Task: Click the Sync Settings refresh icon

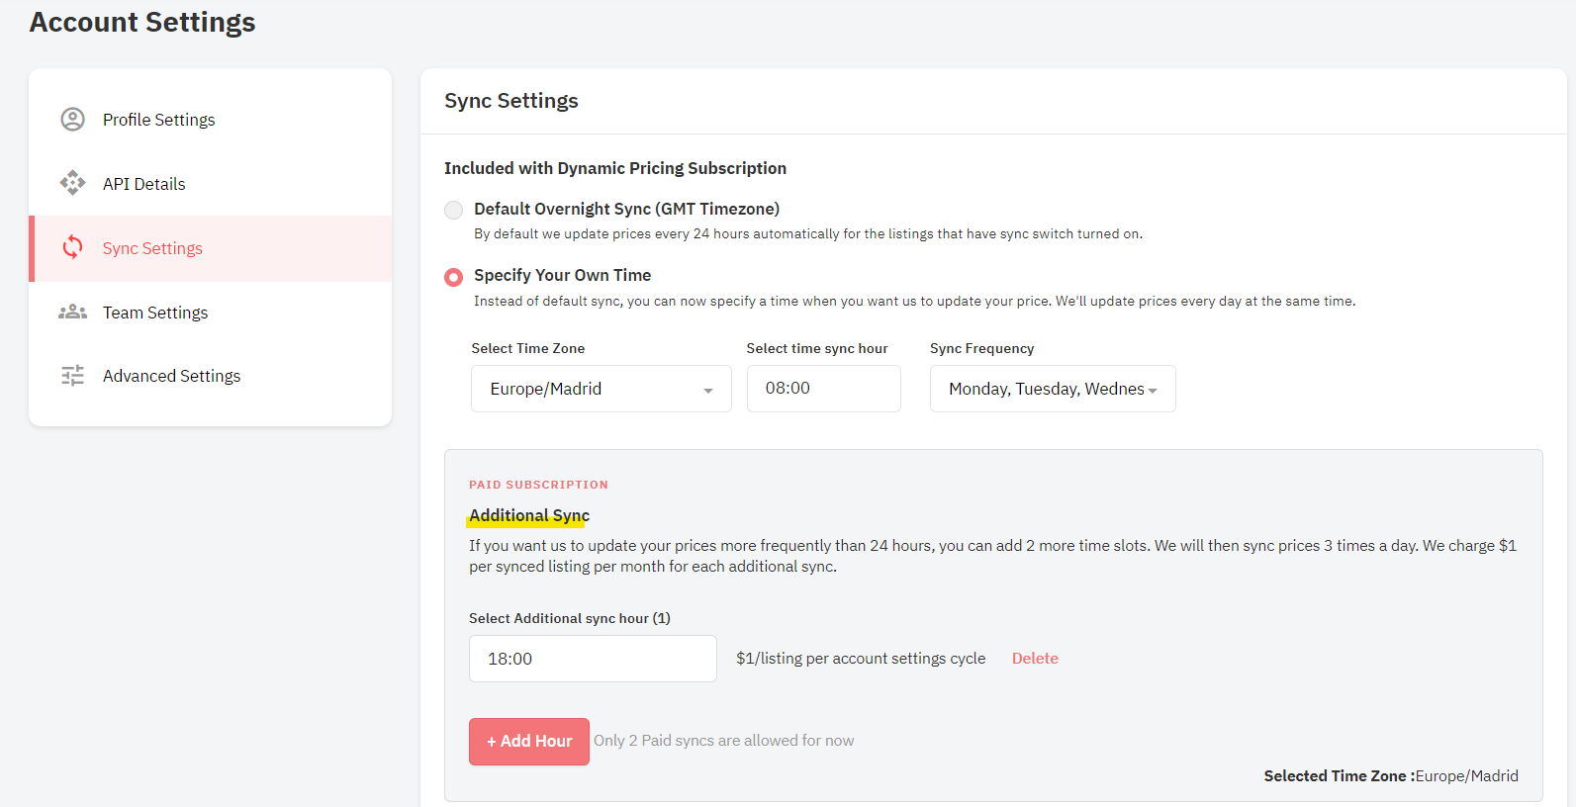Action: point(72,247)
